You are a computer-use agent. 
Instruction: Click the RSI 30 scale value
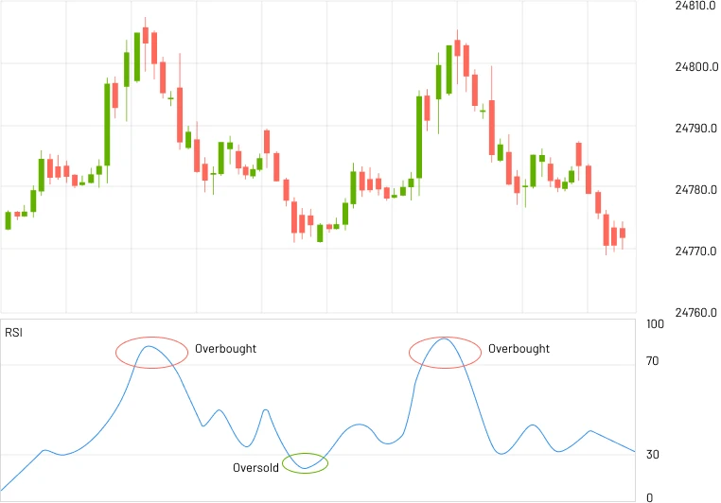[x=652, y=455]
